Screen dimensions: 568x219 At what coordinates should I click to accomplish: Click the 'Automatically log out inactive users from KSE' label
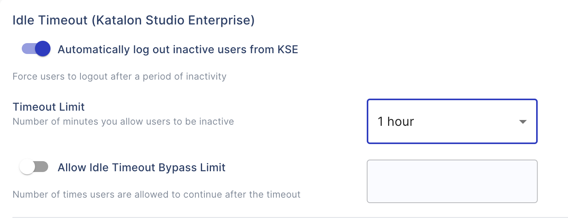[x=178, y=50]
